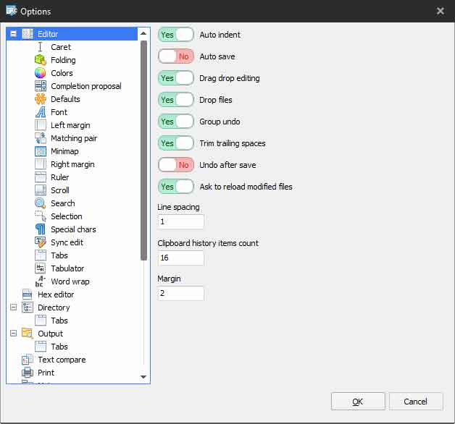Click the Font letter icon

point(41,112)
